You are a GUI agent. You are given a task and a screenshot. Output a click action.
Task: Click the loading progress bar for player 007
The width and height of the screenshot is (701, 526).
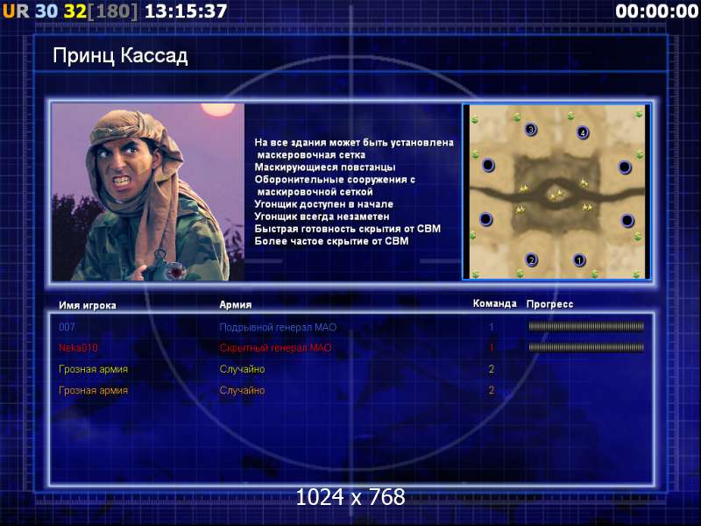(x=586, y=326)
